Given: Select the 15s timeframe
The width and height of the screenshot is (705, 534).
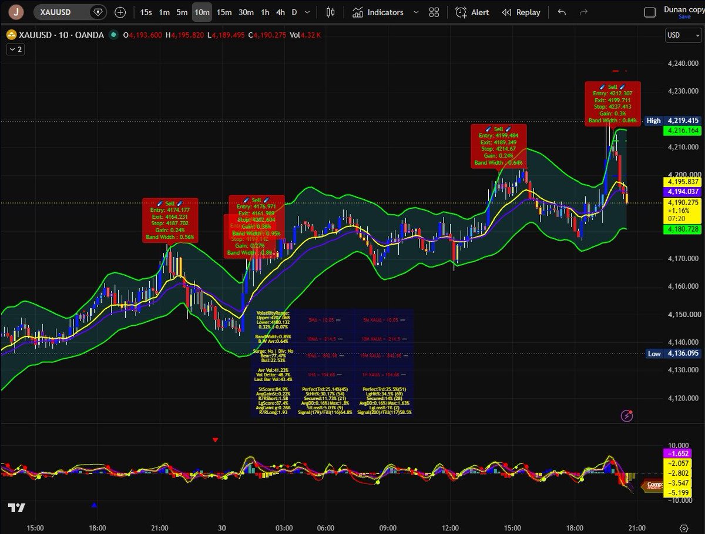Looking at the screenshot, I should coord(146,12).
